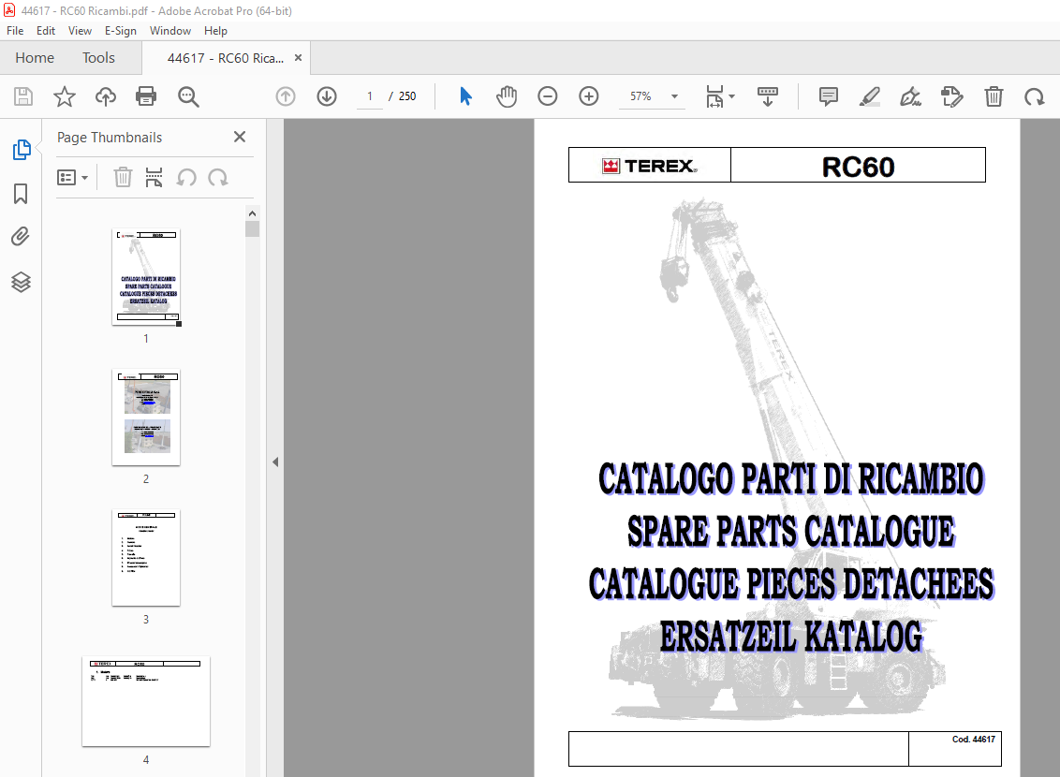Delete page using toolbar trash icon
This screenshot has width=1060, height=777.
[994, 96]
